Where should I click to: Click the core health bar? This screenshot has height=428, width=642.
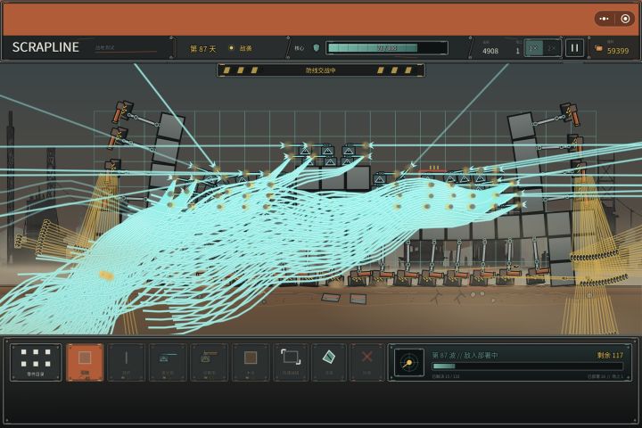[387, 48]
